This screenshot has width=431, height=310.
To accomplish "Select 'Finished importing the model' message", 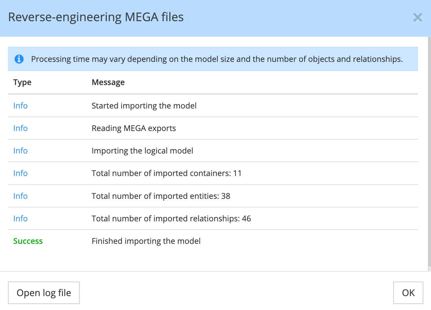I will pyautogui.click(x=146, y=241).
